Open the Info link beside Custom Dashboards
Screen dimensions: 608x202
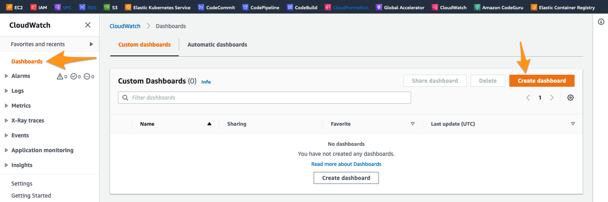206,82
